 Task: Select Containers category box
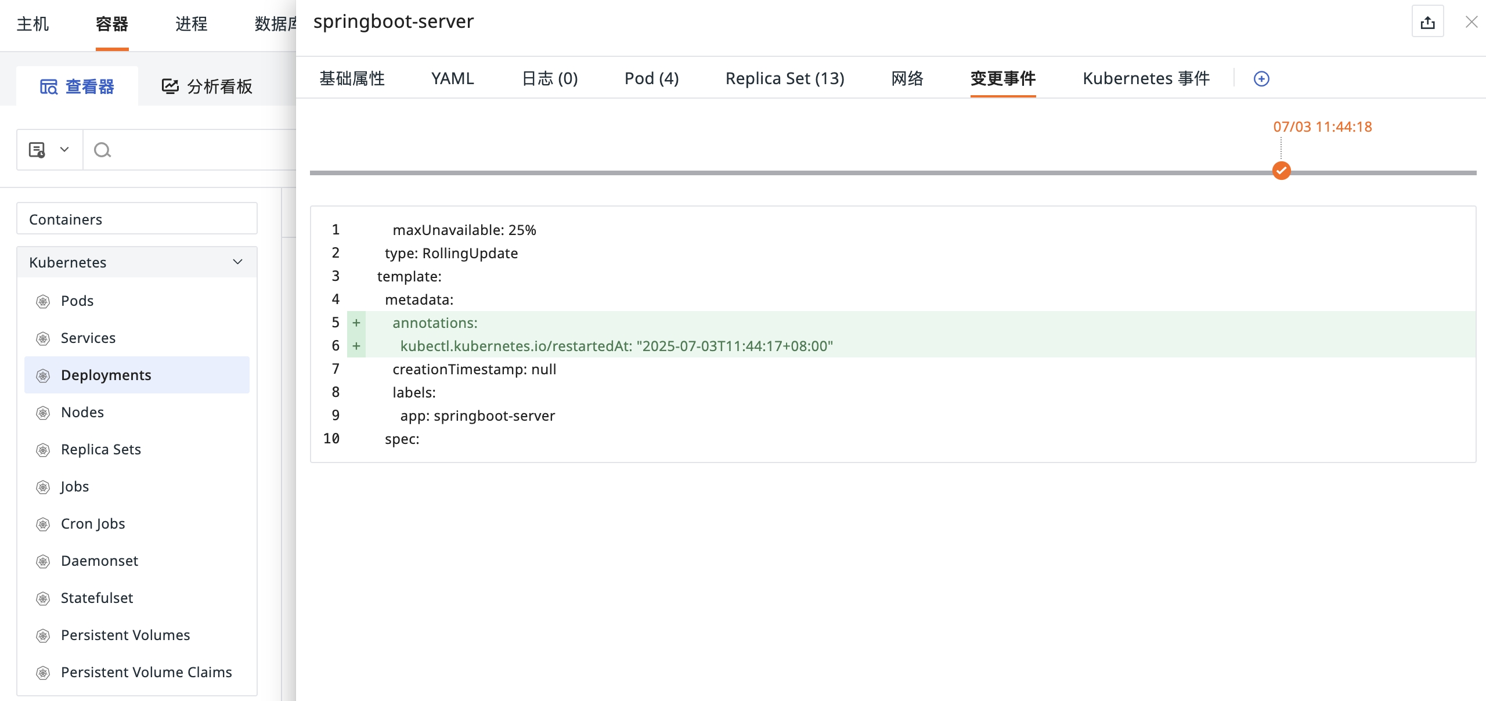pos(136,219)
